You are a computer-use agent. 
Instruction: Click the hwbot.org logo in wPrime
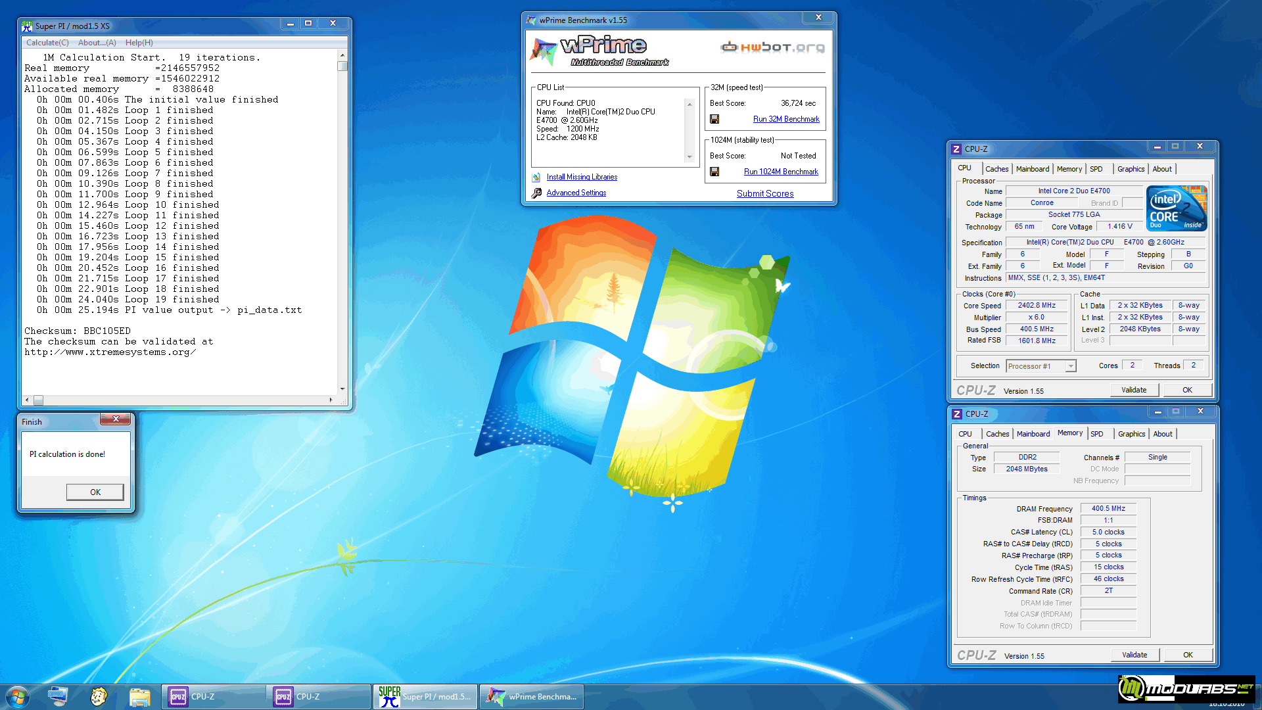point(772,47)
